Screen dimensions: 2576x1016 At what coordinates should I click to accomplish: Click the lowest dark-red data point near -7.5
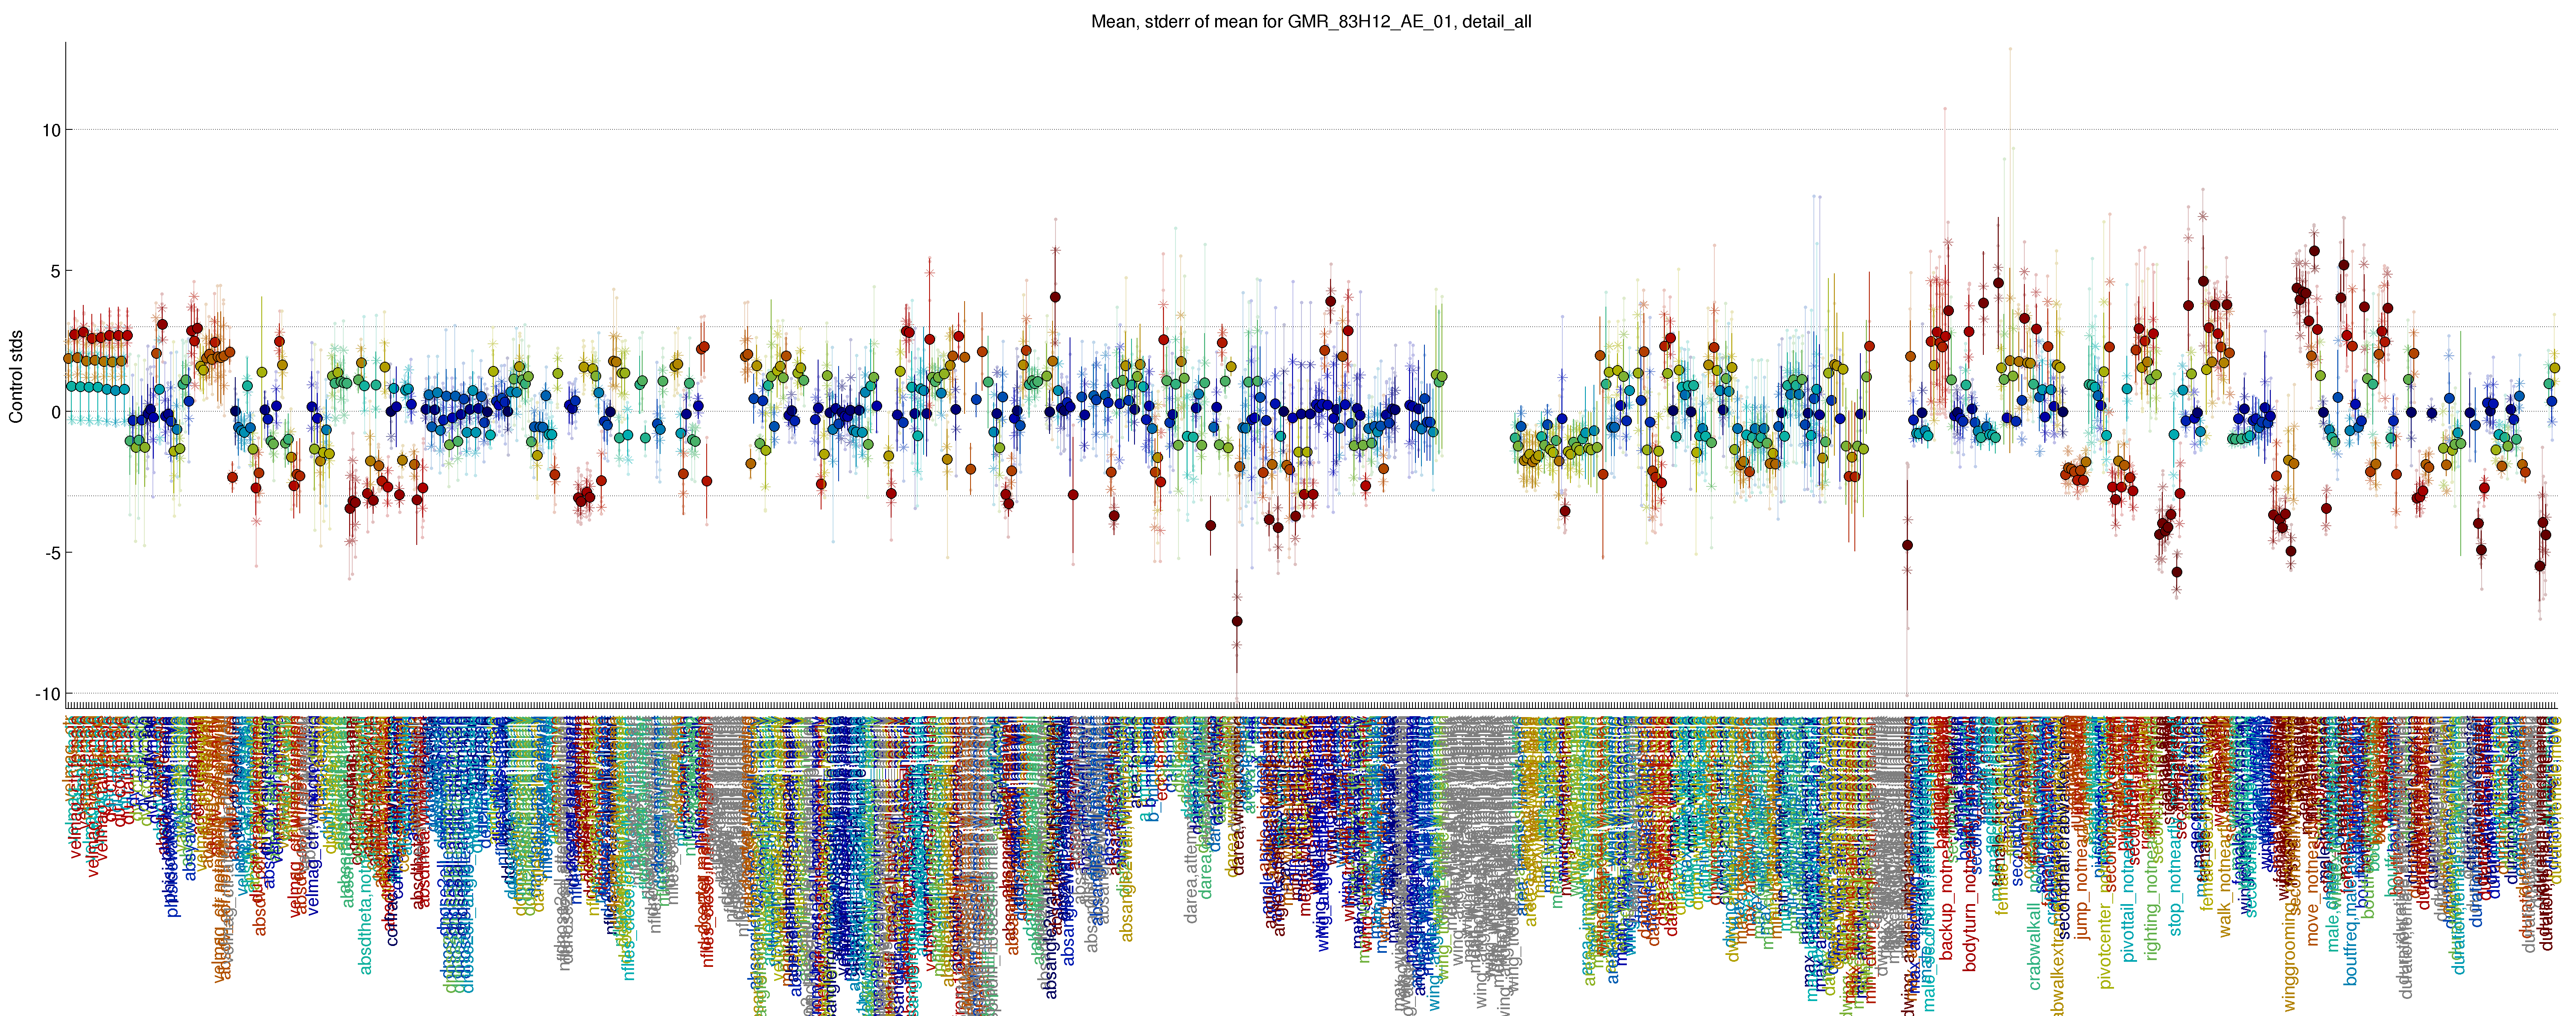point(1237,621)
